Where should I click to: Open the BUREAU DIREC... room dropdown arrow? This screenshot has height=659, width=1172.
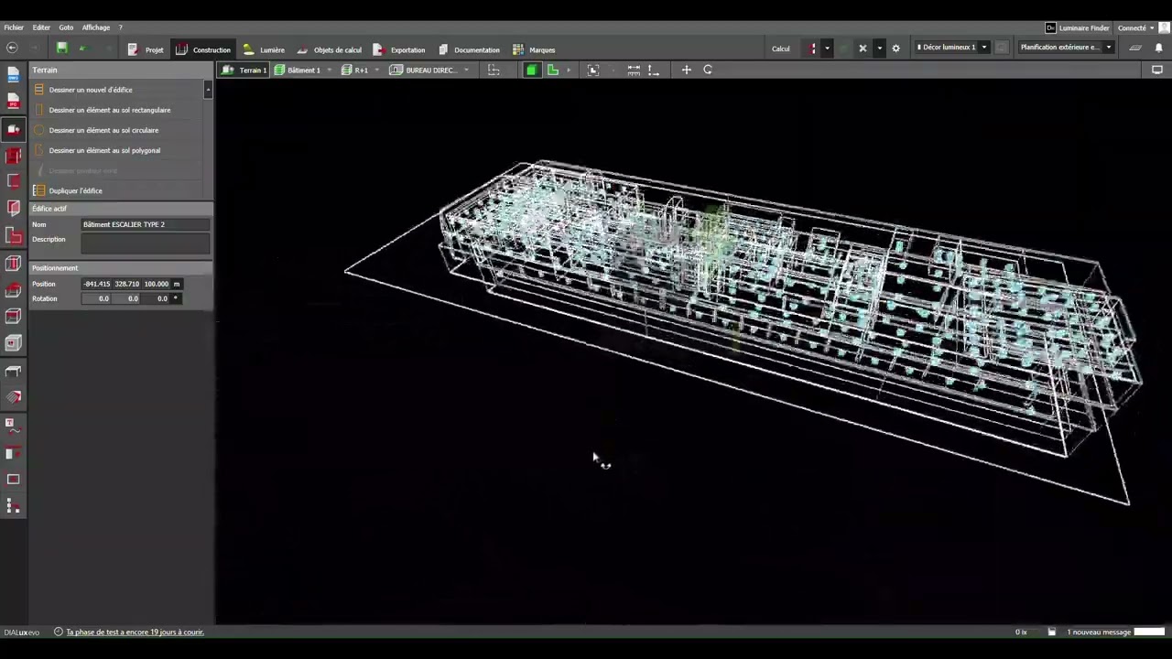point(466,70)
